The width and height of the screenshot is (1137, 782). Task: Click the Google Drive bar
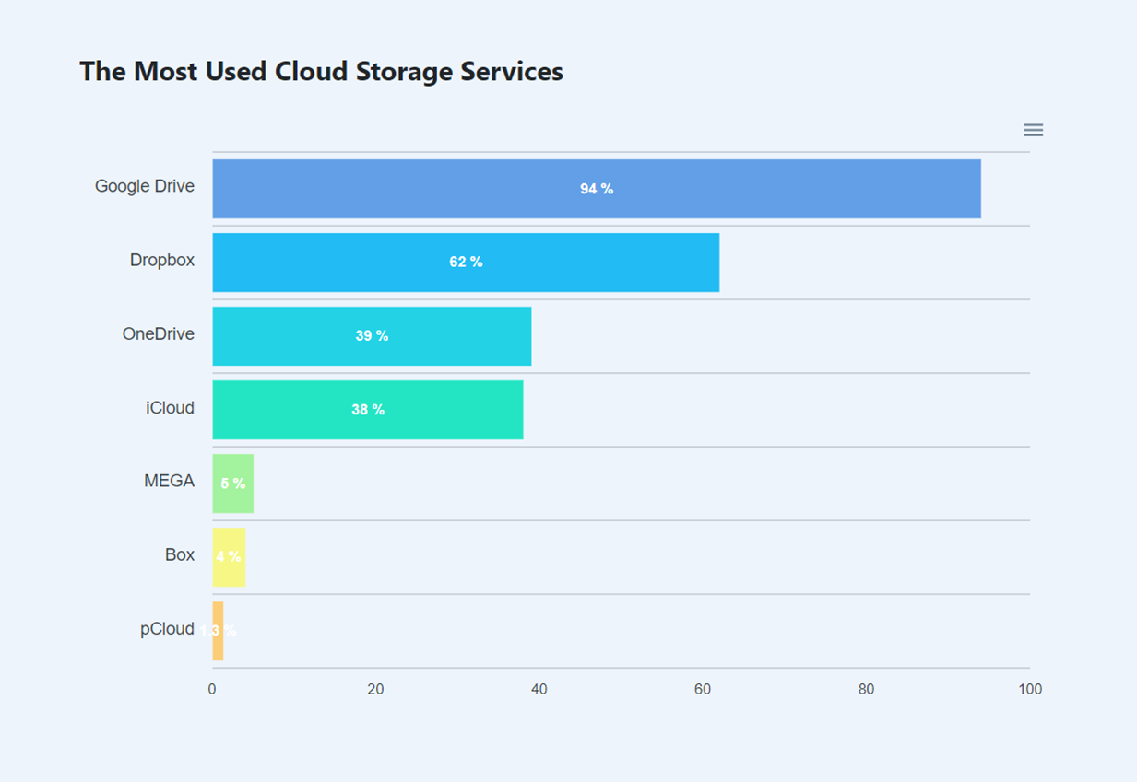point(596,189)
